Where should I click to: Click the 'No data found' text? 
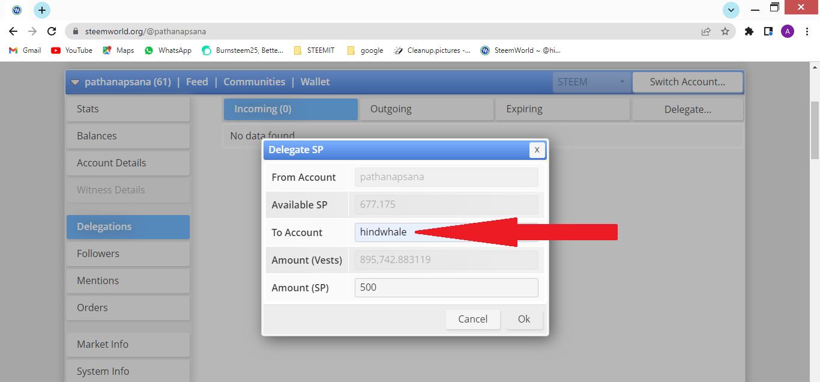click(x=262, y=136)
